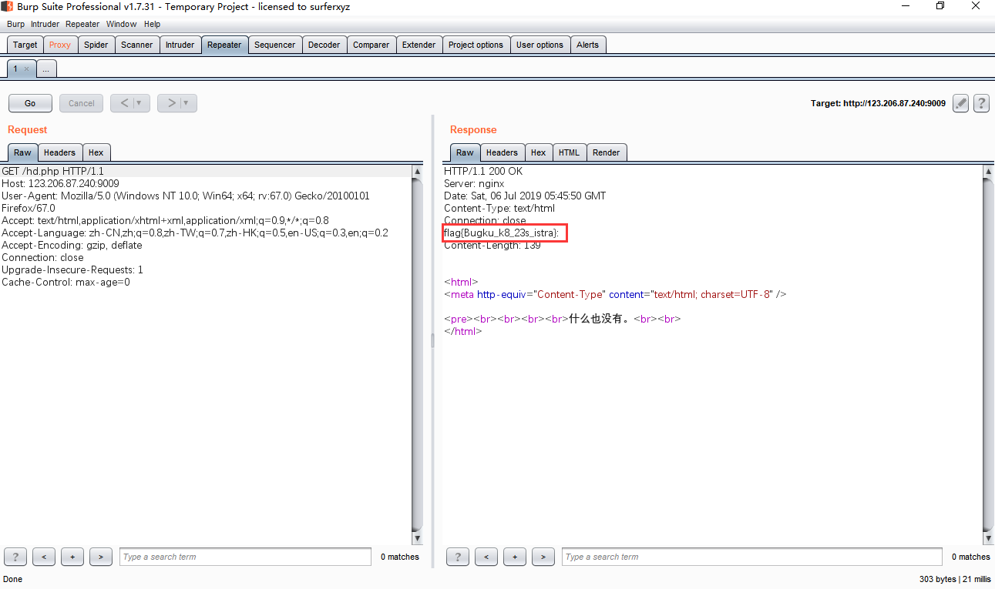Open the Project options tab
Screen dimensions: 995x589
476,45
